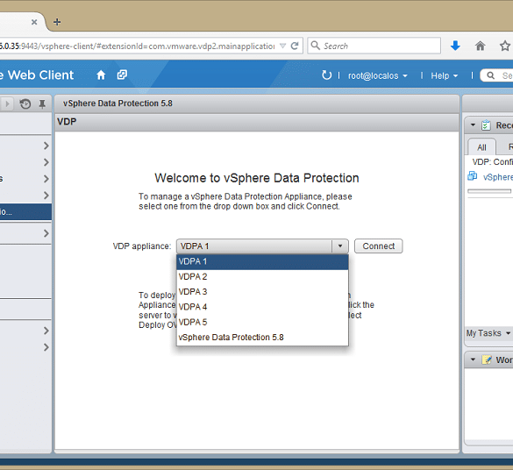Screen dimensions: 513x470
Task: Pin the navigator panel
Action: pyautogui.click(x=42, y=104)
